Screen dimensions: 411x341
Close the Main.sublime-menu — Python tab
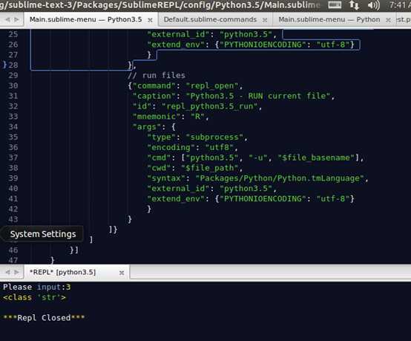click(x=388, y=20)
